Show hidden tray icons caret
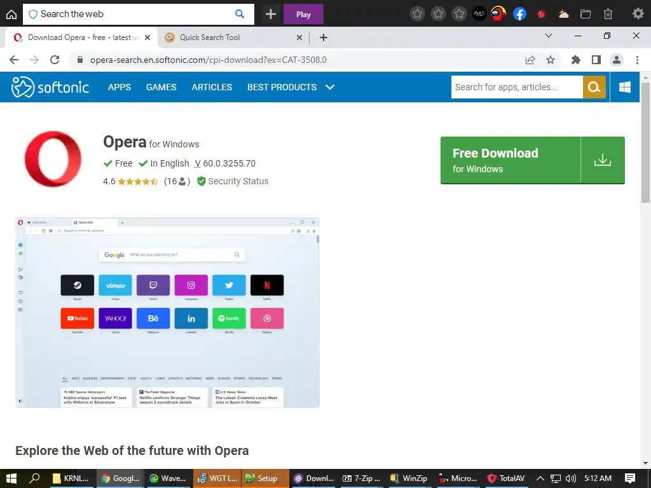The height and width of the screenshot is (488, 651). pos(540,478)
